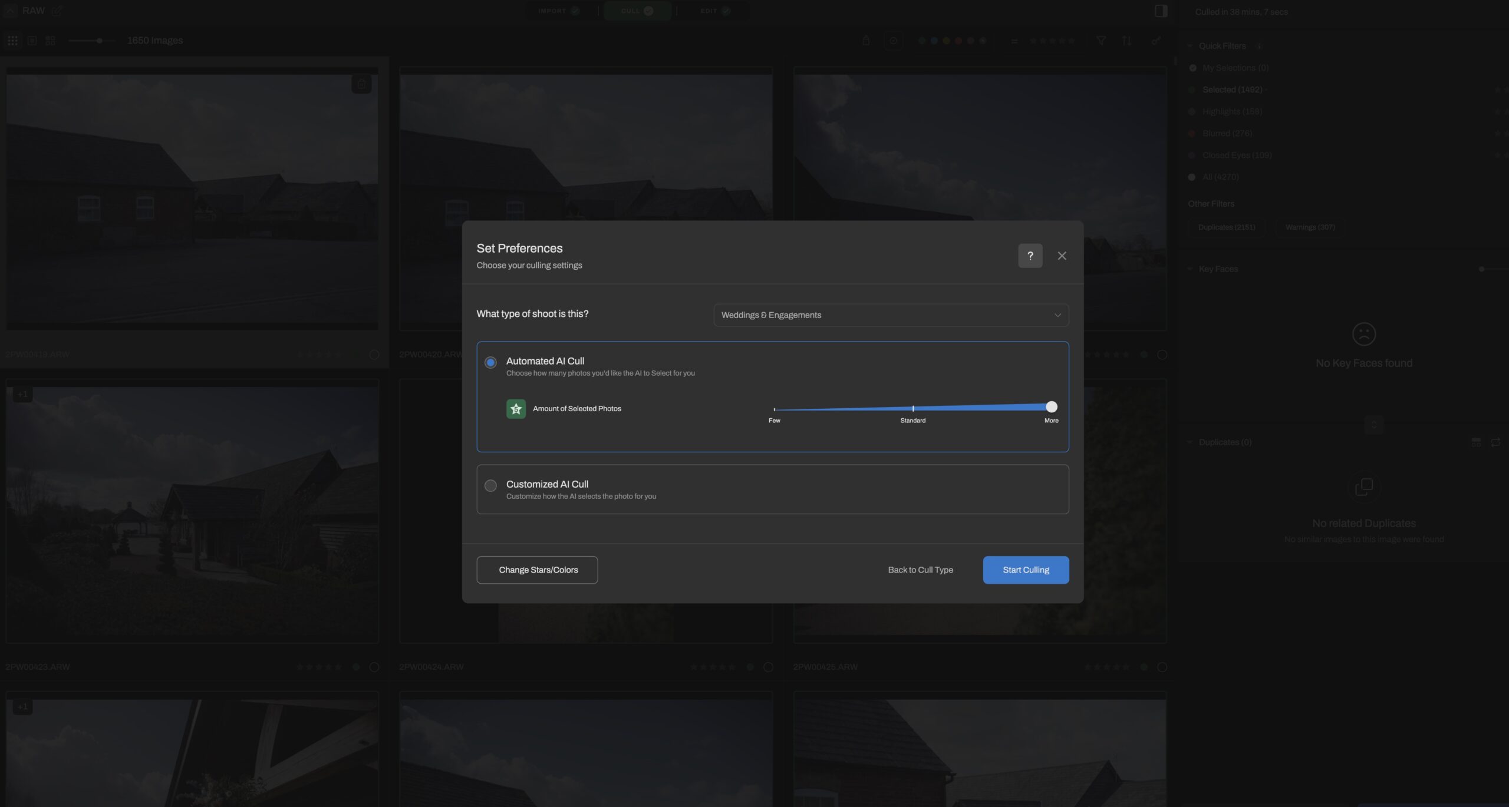Viewport: 1509px width, 807px height.
Task: Open the help question mark button
Action: pos(1030,256)
